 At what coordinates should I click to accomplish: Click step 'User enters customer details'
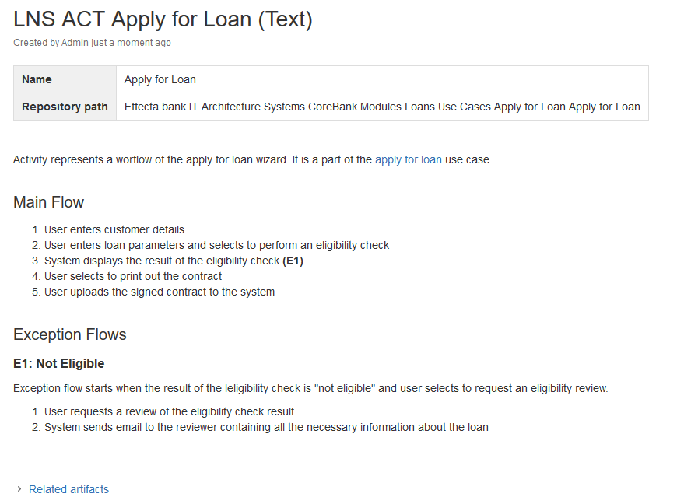tap(114, 229)
